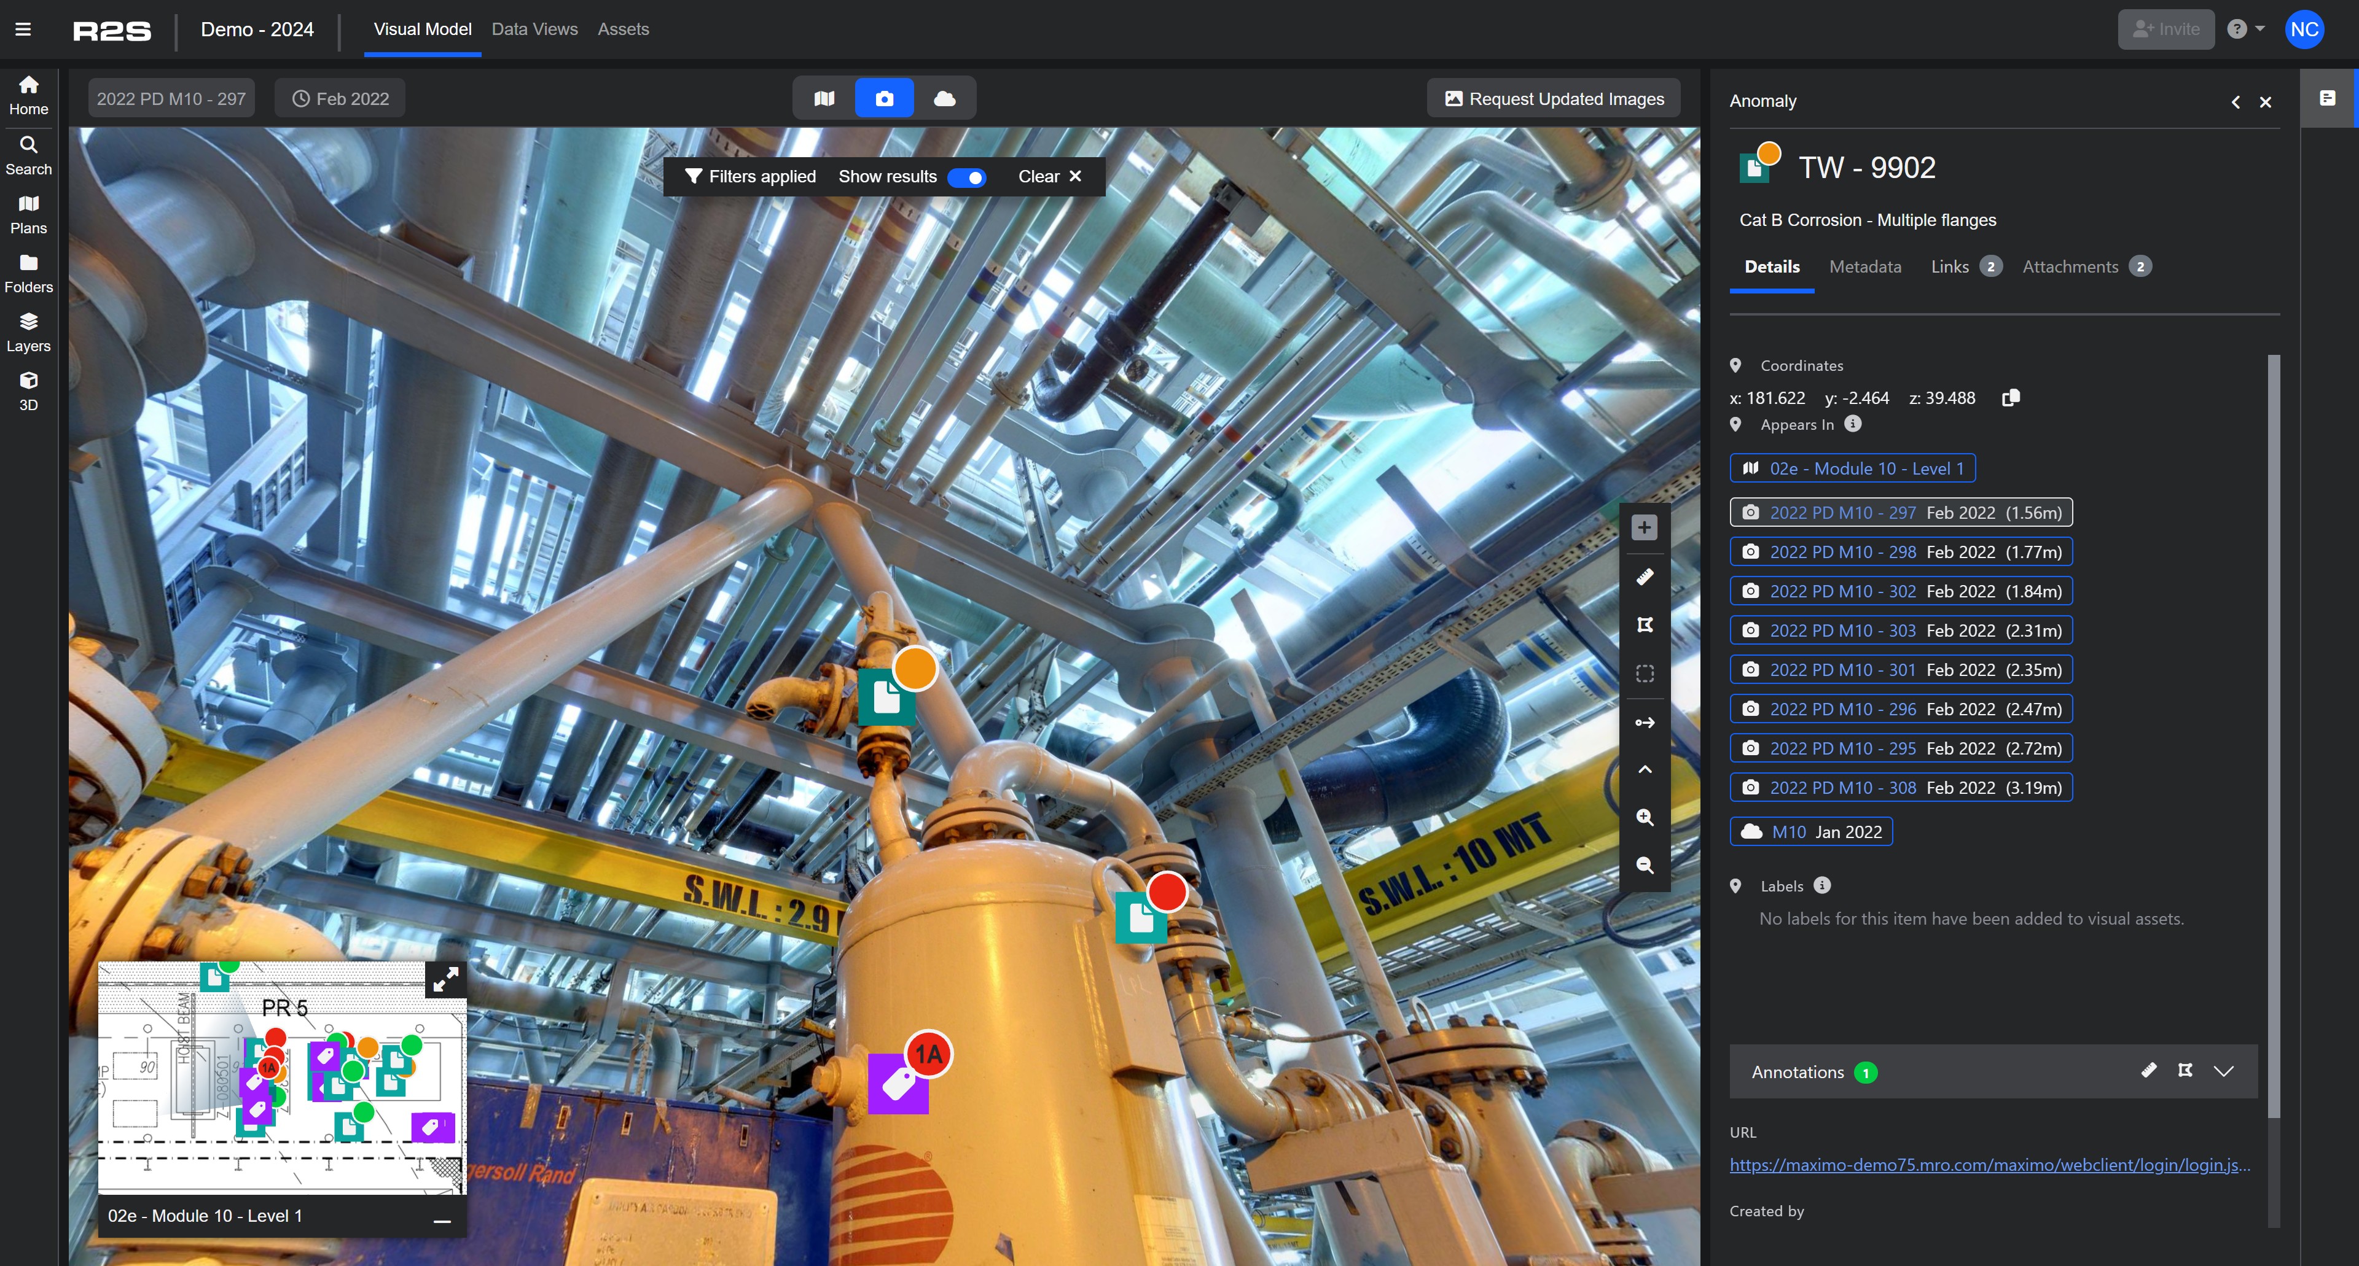Viewport: 2359px width, 1266px height.
Task: Switch to map plan view mode
Action: [824, 98]
